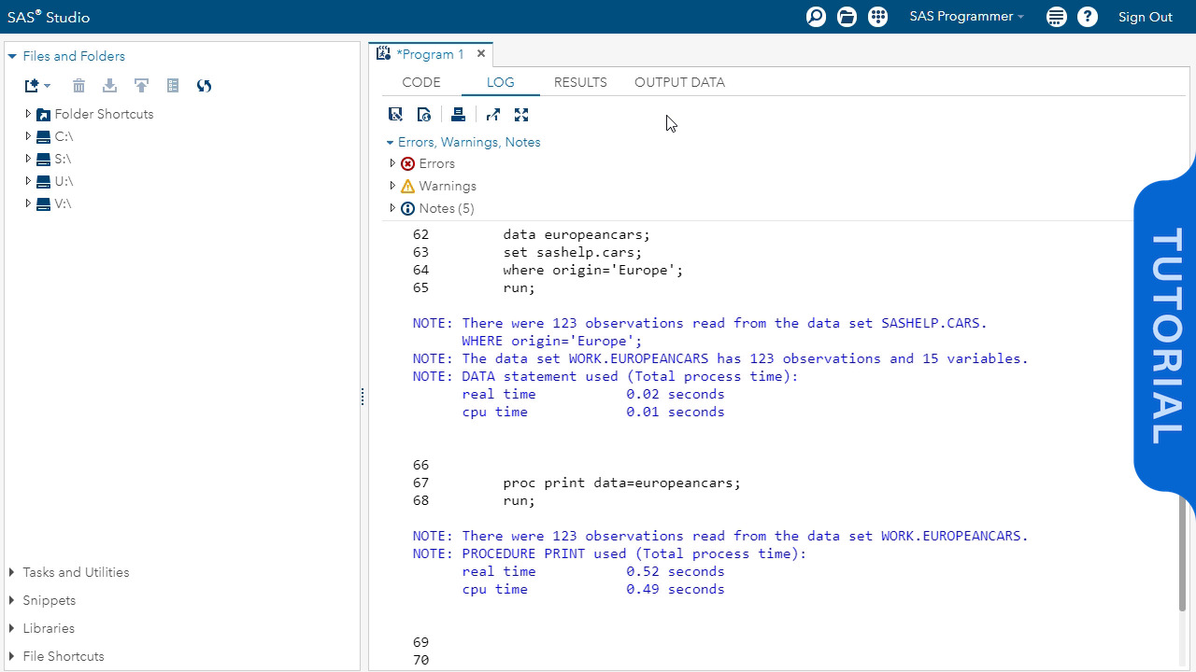Click the log line 'data europeancars;'
This screenshot has height=672, width=1196.
point(577,234)
